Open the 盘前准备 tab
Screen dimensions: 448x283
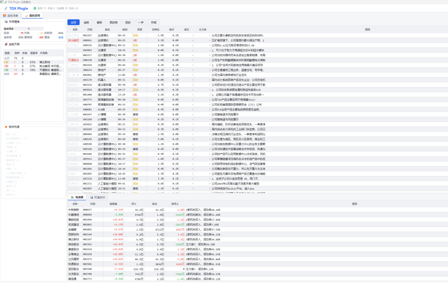[x=13, y=15]
